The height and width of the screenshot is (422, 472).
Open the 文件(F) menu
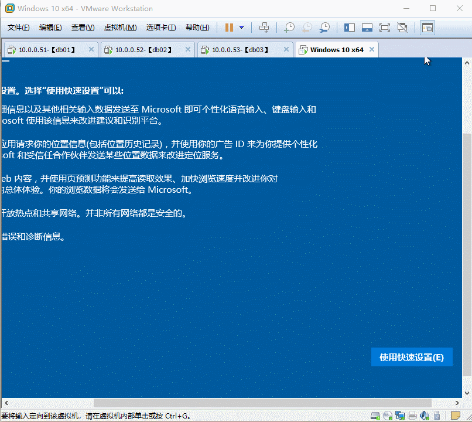point(18,28)
